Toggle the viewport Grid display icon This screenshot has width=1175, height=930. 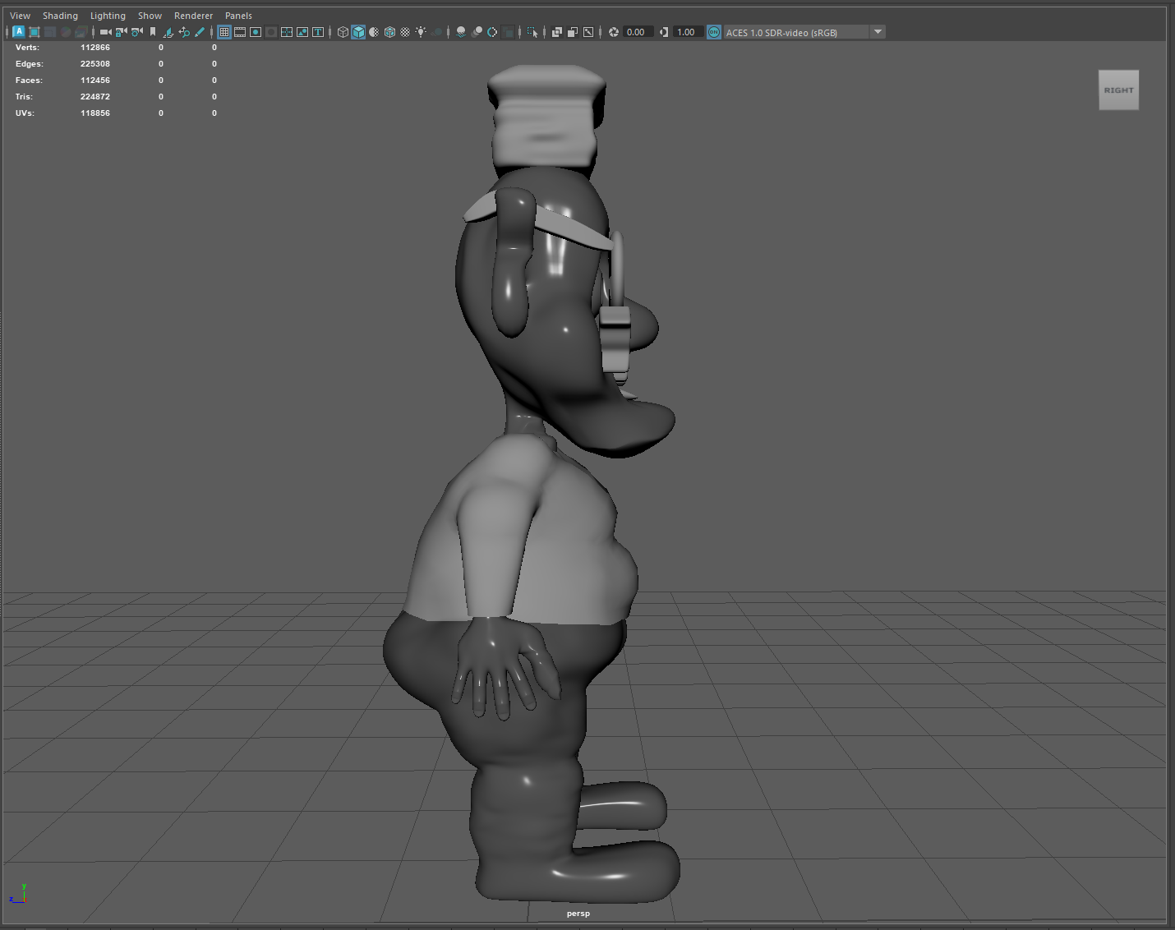pos(224,32)
